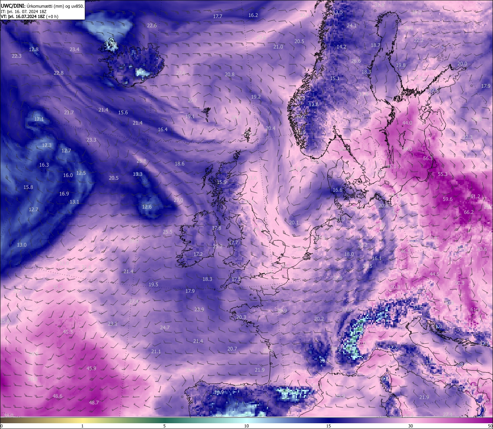Screen dimensions: 493x429
Task: Click the 16.0 value on the map
Action: [x=68, y=175]
